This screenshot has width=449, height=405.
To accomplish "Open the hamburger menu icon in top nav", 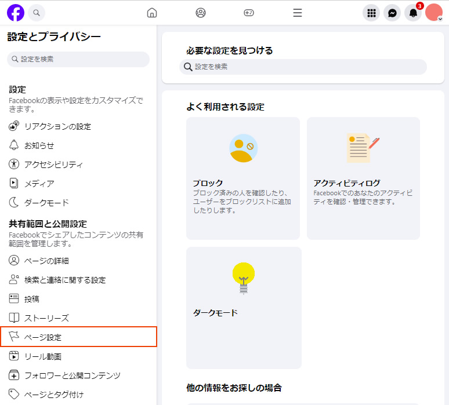I will [297, 13].
